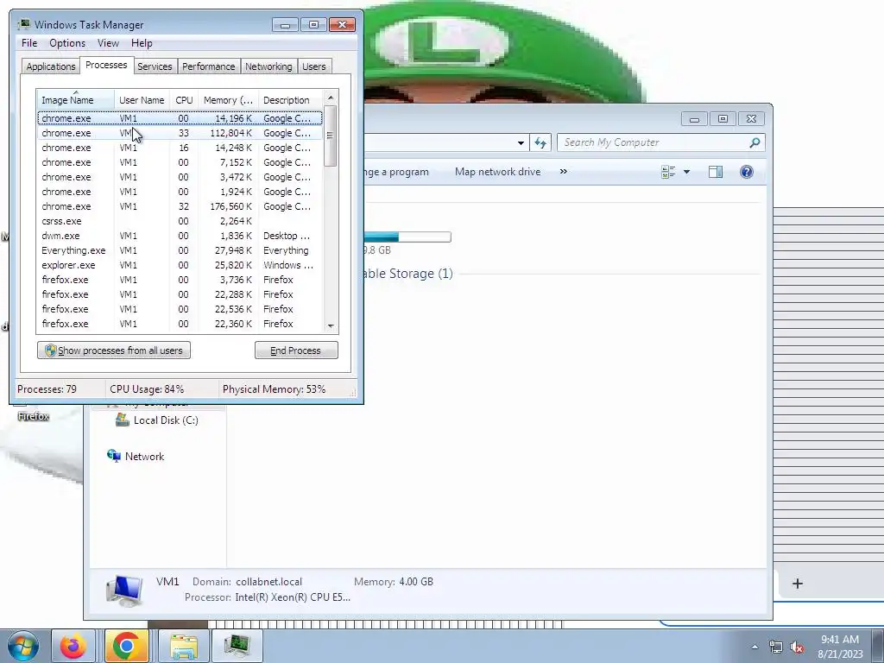
Task: Click the search magnifier icon
Action: coord(755,142)
